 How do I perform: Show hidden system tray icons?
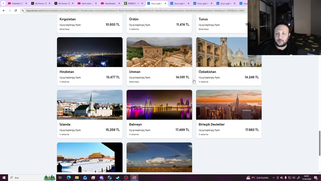click(274, 178)
